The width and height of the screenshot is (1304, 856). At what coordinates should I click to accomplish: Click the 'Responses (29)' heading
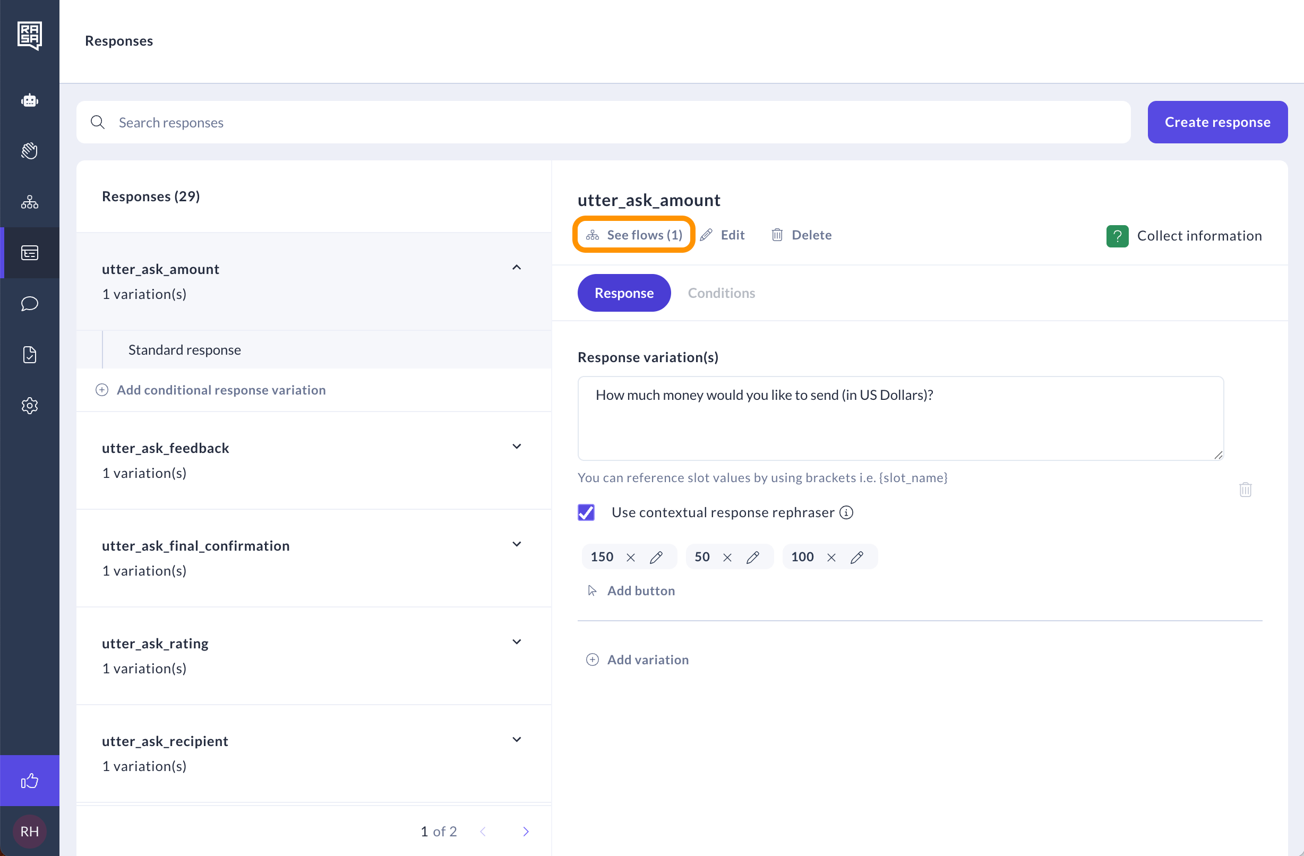(151, 196)
